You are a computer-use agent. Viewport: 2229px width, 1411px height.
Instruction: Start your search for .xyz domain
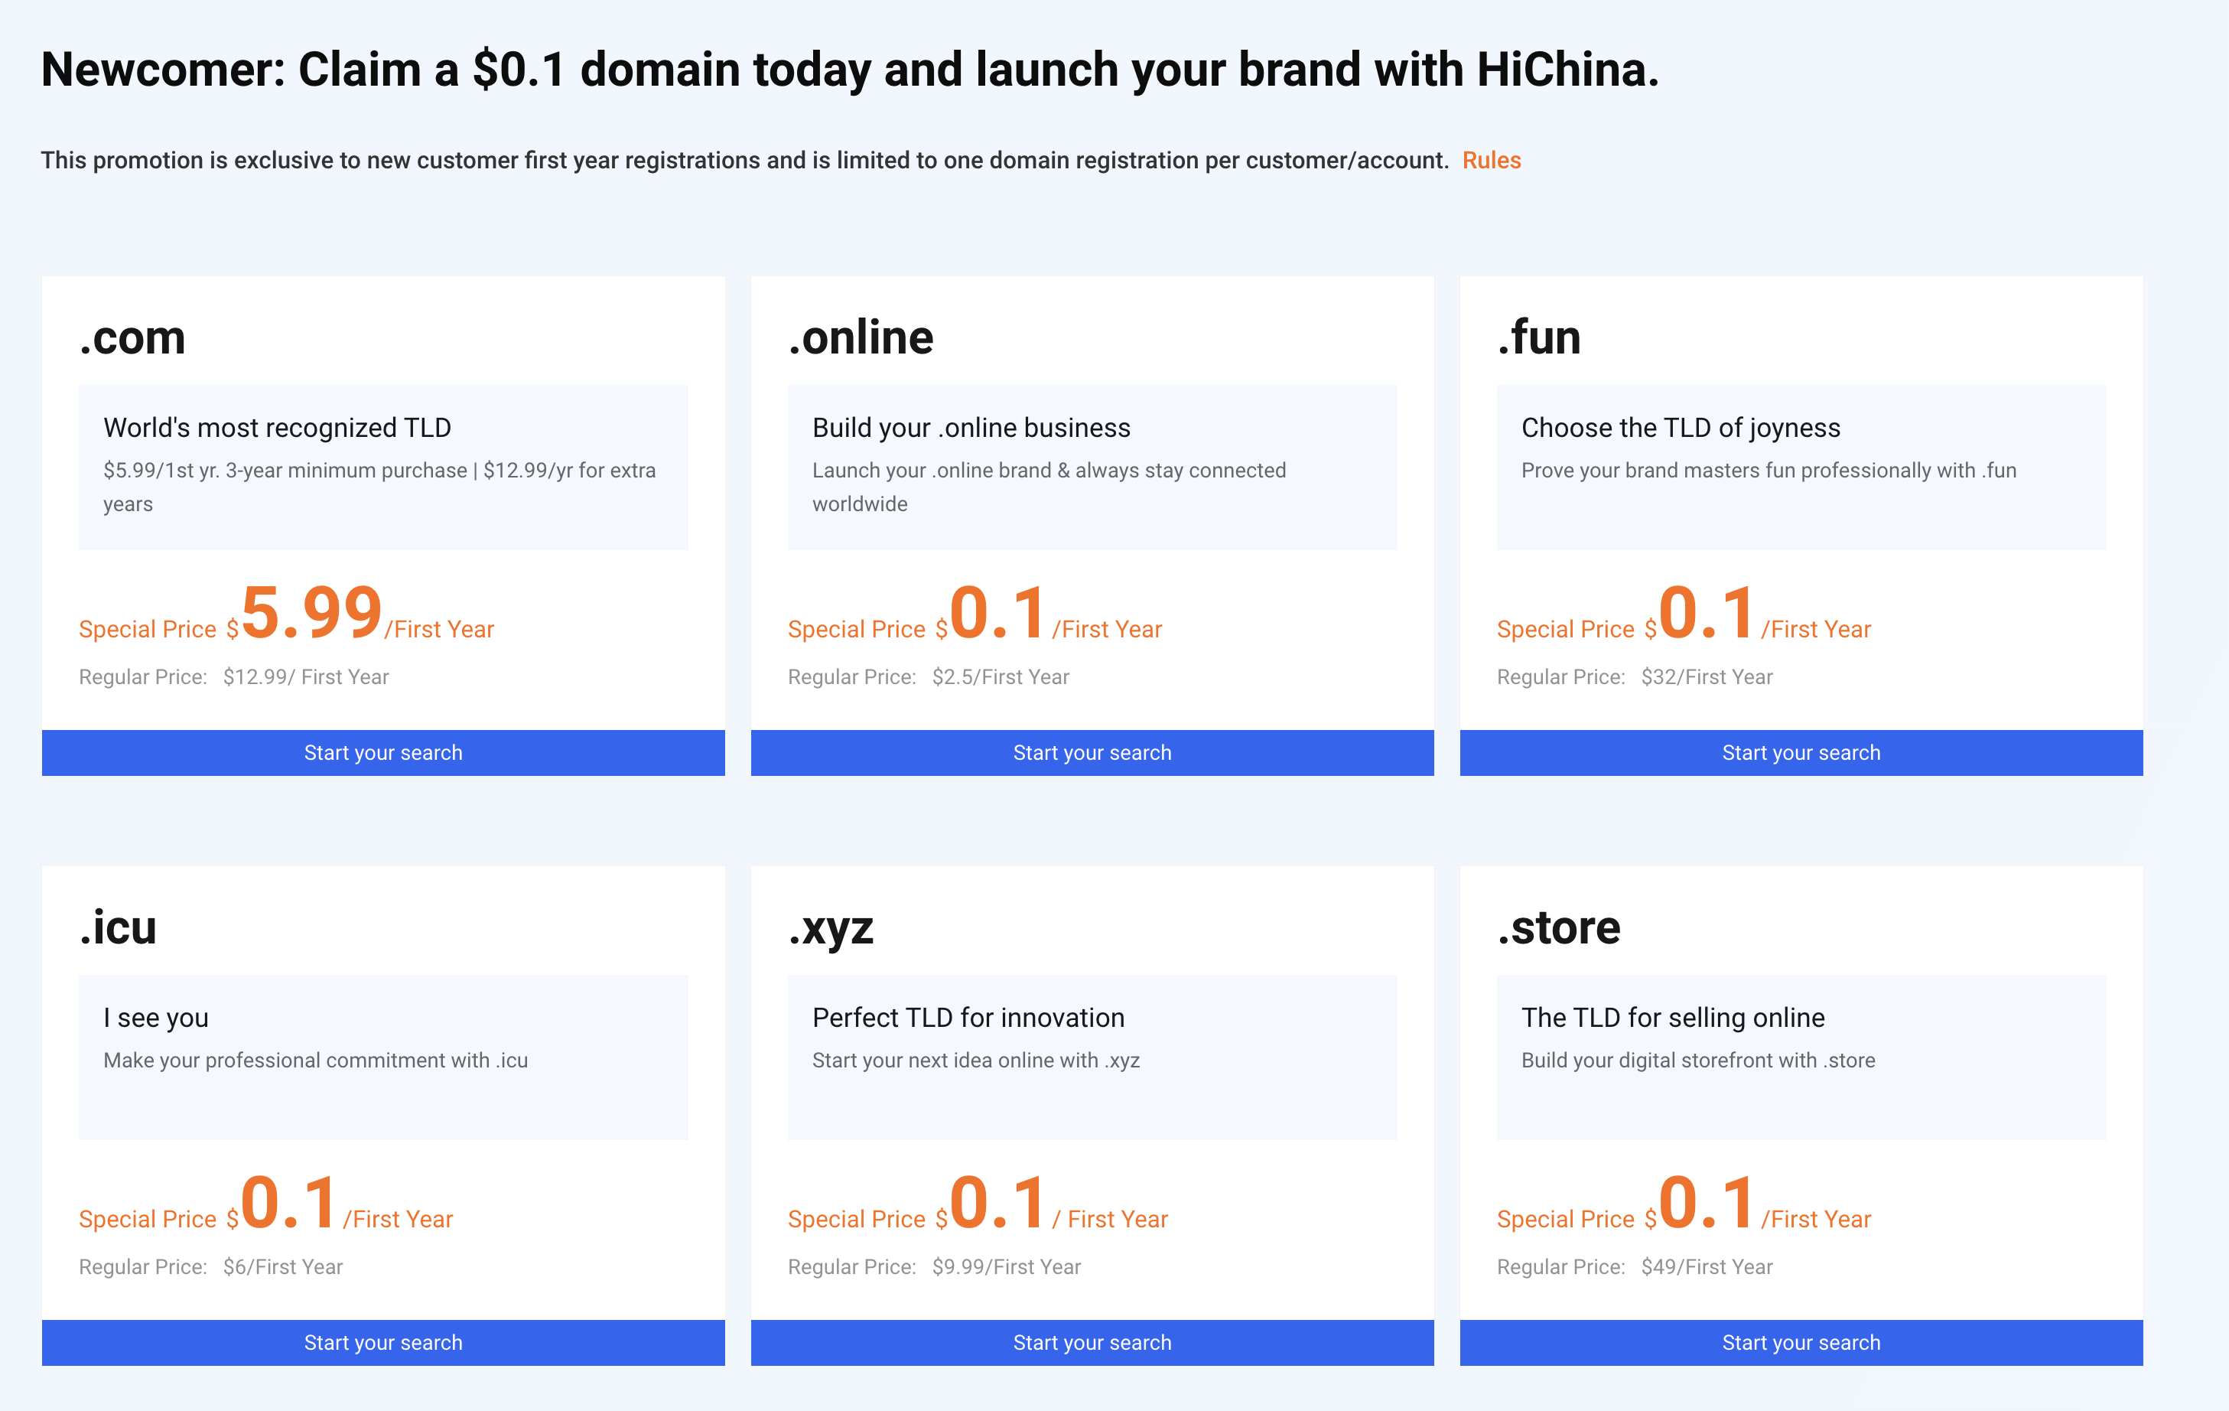point(1092,1342)
